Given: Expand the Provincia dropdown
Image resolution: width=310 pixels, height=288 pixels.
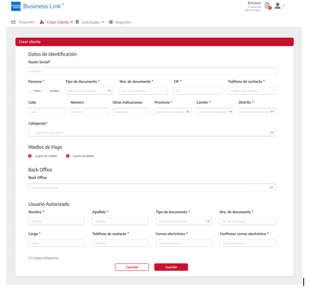Looking at the screenshot, I should 173,112.
